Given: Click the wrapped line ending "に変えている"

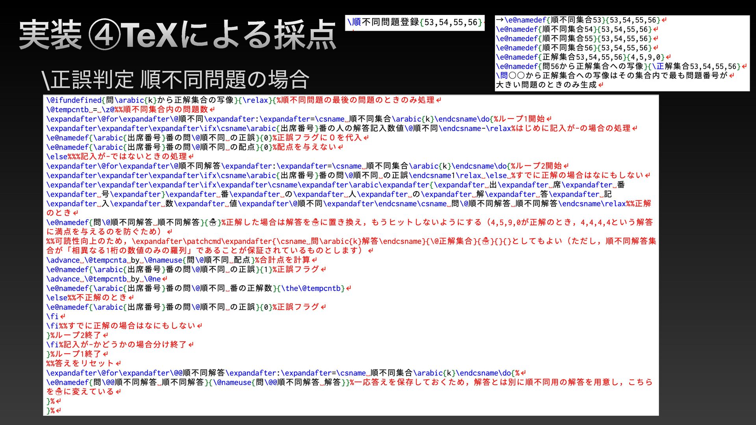Looking at the screenshot, I should click(84, 392).
